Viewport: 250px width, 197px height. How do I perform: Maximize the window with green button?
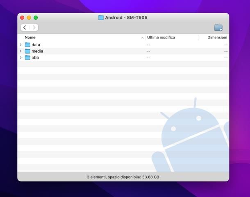(36, 18)
